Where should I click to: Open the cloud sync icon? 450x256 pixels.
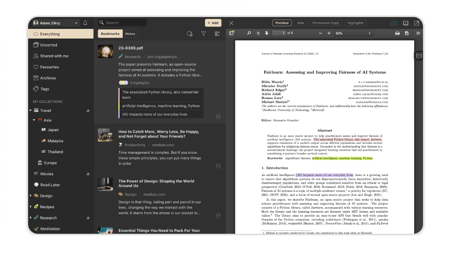pos(393,23)
